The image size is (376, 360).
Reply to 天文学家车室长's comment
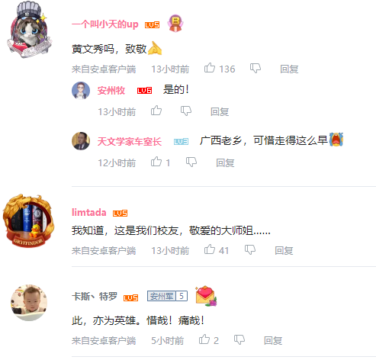click(x=225, y=162)
